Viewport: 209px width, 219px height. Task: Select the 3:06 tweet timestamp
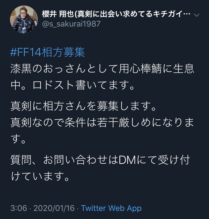point(19,208)
